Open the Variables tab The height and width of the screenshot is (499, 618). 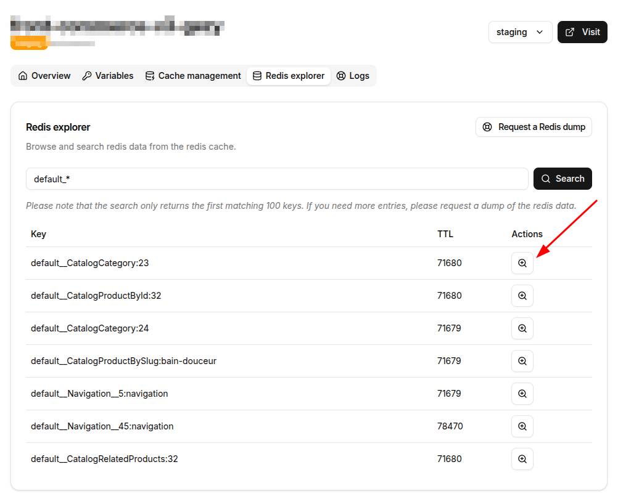tap(108, 76)
